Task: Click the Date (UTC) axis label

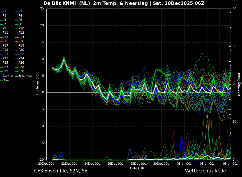Action: pos(138,168)
